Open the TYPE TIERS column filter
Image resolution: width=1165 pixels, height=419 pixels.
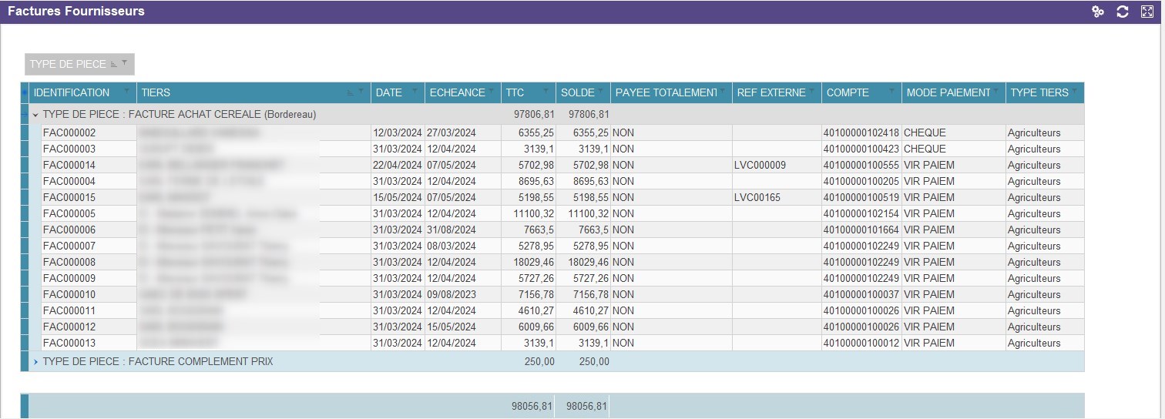point(1075,91)
